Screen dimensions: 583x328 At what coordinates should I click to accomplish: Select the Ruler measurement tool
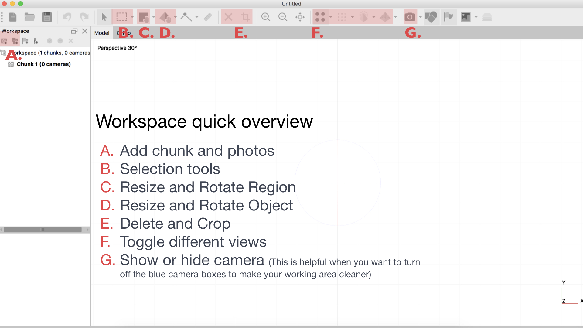pyautogui.click(x=208, y=17)
